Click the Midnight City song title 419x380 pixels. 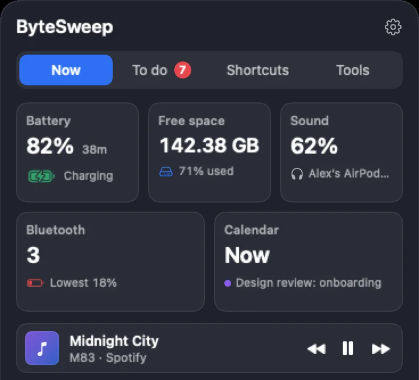click(x=114, y=341)
